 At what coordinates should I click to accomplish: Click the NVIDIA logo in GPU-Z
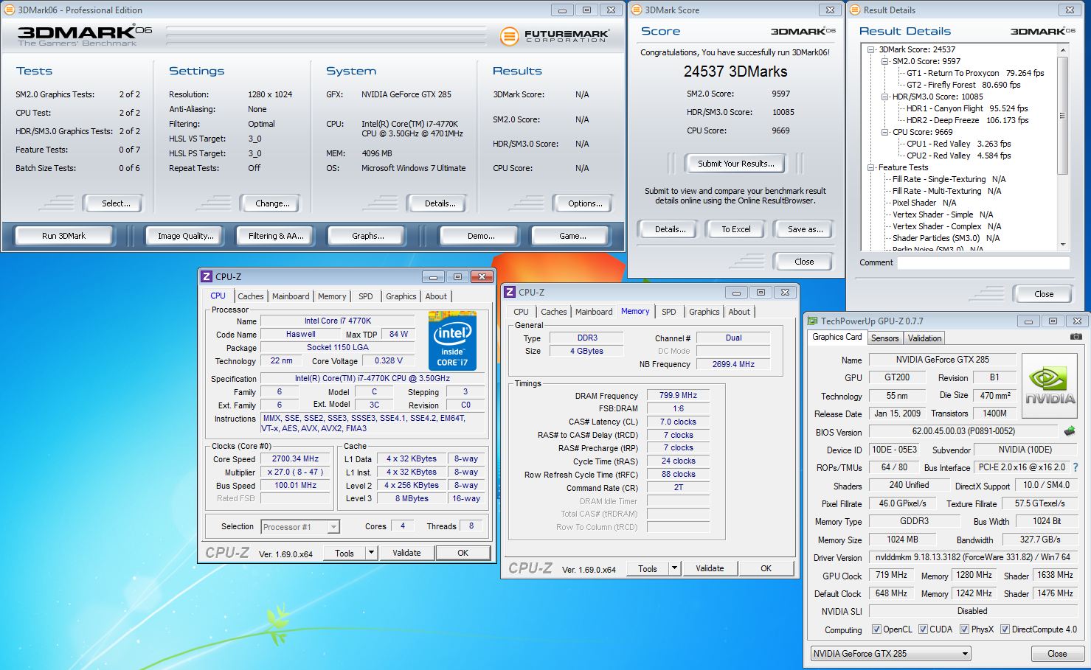tap(1050, 385)
